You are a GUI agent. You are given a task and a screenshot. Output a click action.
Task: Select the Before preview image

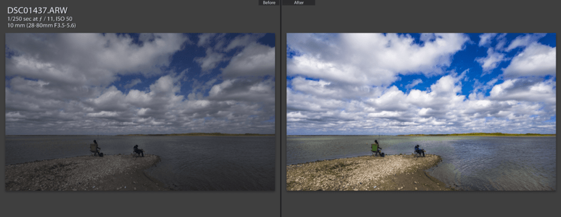(140, 112)
